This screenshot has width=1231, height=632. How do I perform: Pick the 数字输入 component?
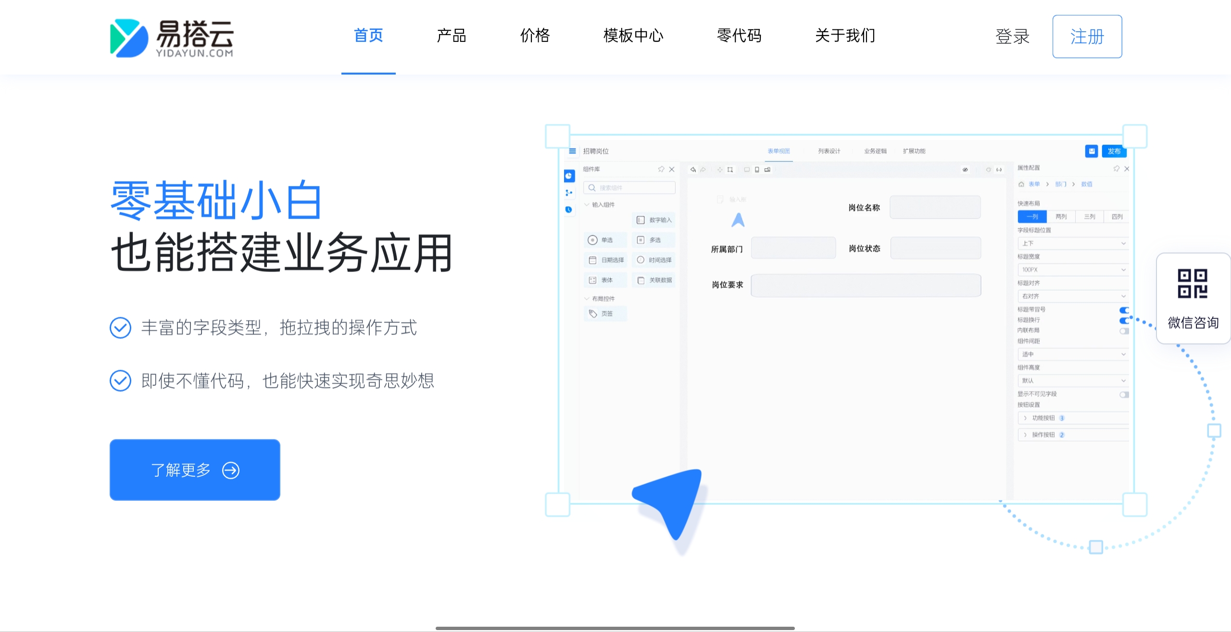(653, 220)
